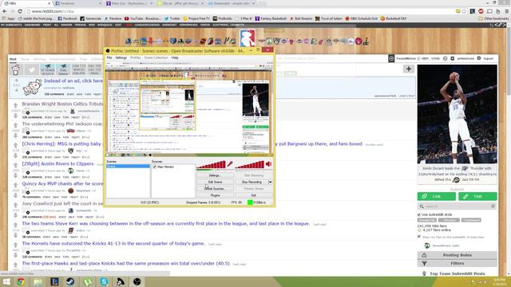Open dropdown arrow beside Stop Recording
The image size is (511, 287).
point(270,182)
